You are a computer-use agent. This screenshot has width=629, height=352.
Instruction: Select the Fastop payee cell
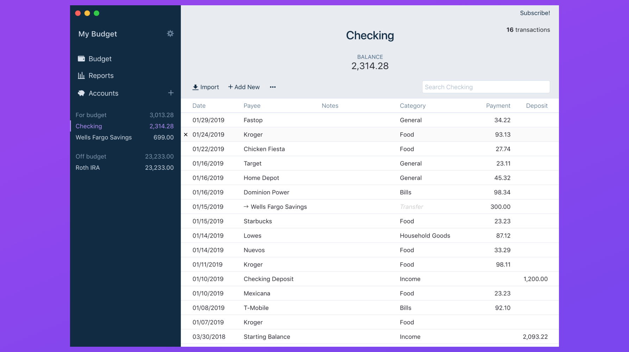253,120
